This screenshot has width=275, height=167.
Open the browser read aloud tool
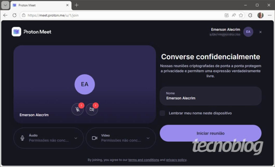[234, 15]
